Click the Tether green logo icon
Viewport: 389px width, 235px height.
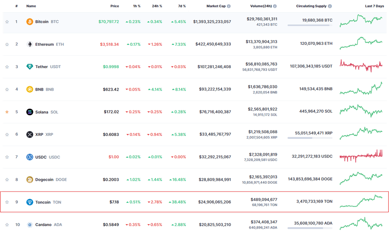pyautogui.click(x=30, y=67)
